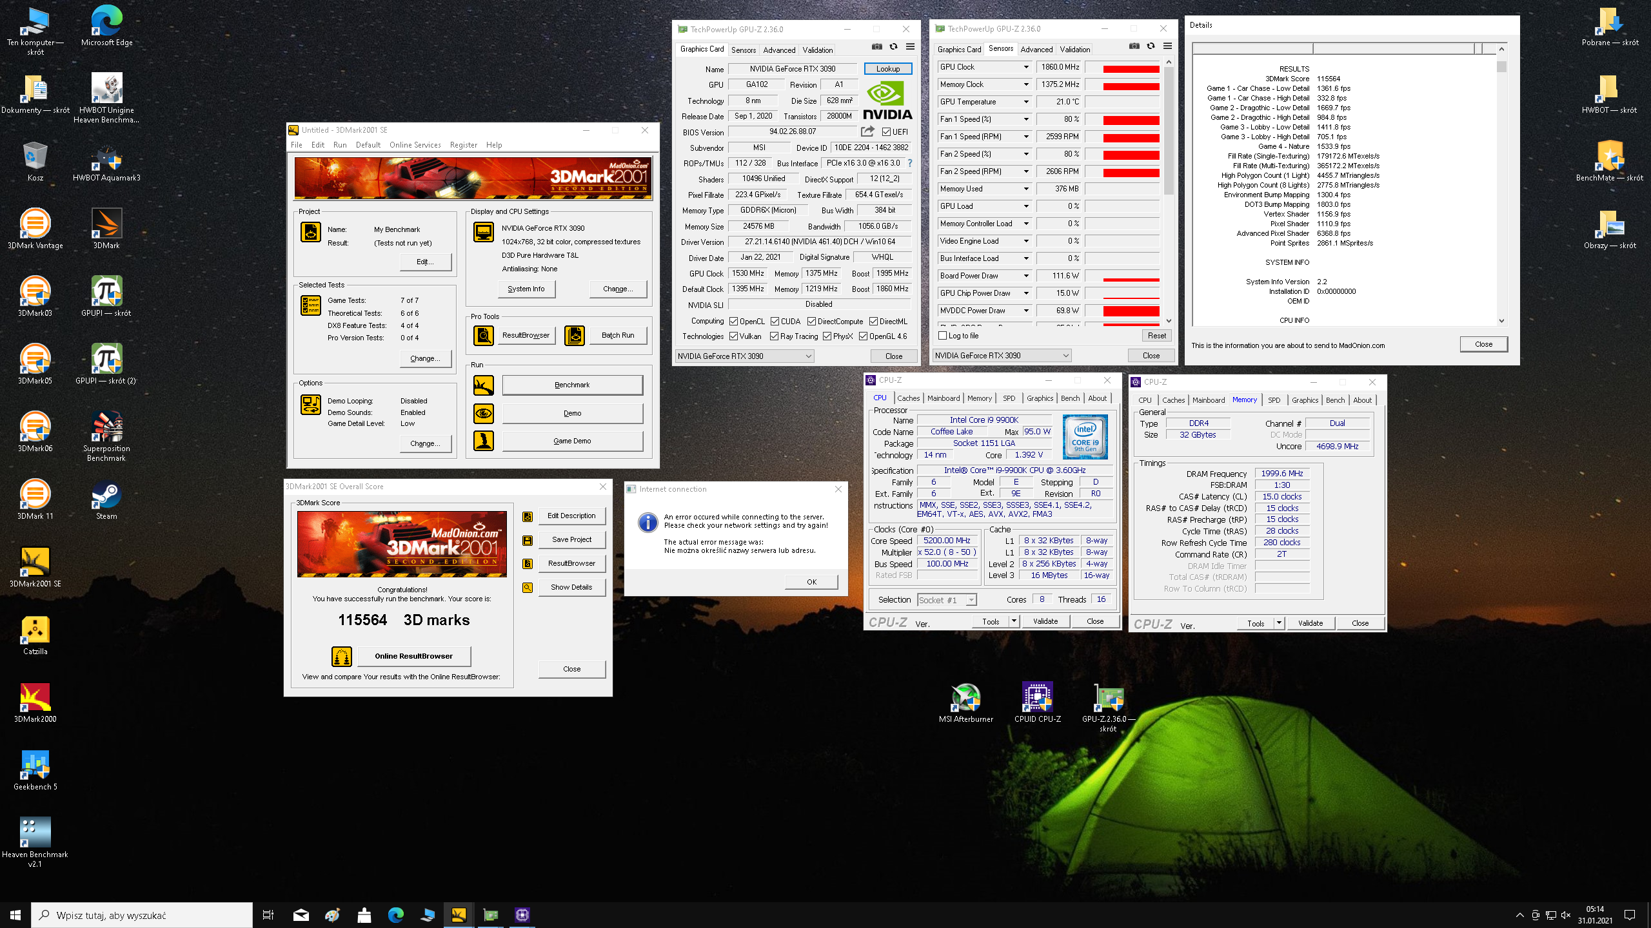
Task: Open the Online Services menu in 3DMark2001
Action: click(415, 145)
